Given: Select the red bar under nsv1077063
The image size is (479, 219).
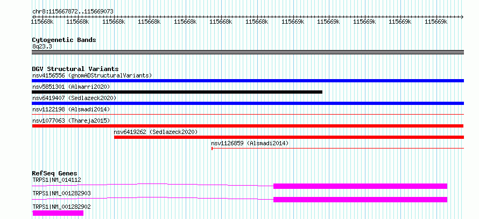Looking at the screenshot, I should (248, 126).
